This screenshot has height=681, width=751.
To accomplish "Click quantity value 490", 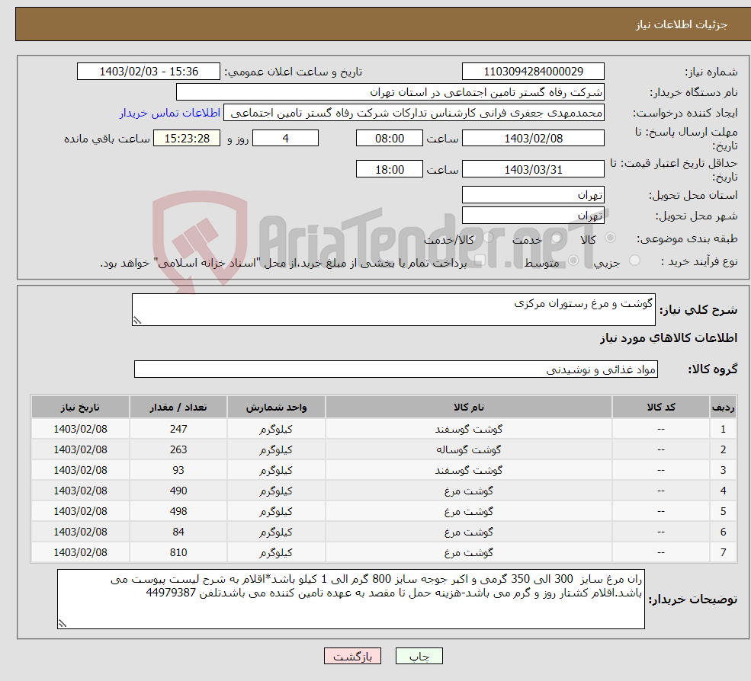I will [x=178, y=491].
